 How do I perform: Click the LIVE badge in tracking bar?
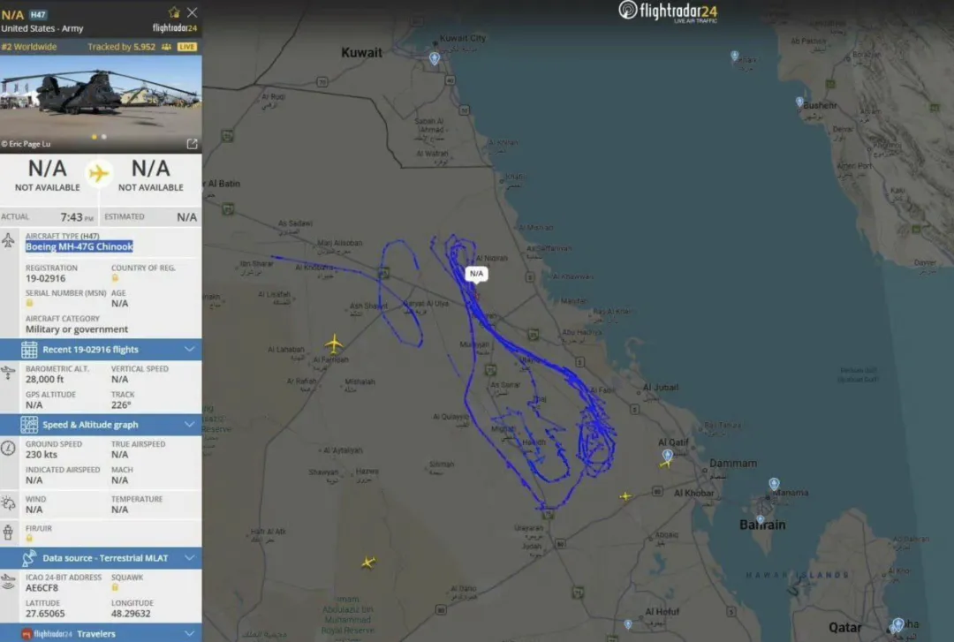(186, 47)
